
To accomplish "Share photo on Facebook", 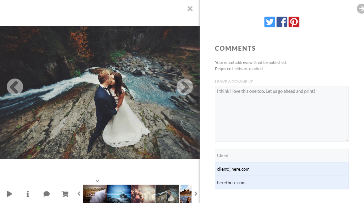I will tap(282, 22).
